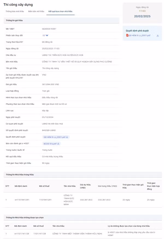Open the Biên bản mở thầu tab
The width and height of the screenshot is (164, 239).
(x=36, y=11)
